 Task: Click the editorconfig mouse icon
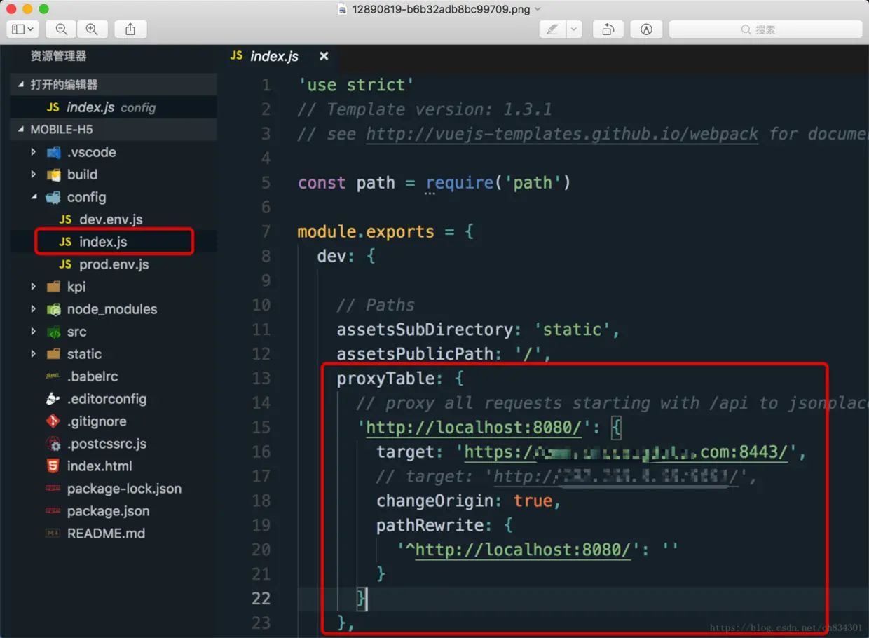53,399
